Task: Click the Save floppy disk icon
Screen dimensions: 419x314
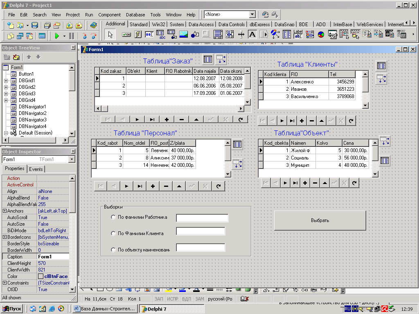Action: [34, 25]
